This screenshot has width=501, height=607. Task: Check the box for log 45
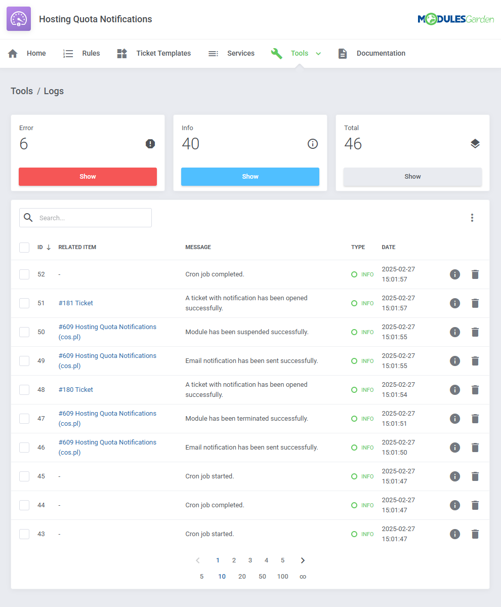[24, 476]
